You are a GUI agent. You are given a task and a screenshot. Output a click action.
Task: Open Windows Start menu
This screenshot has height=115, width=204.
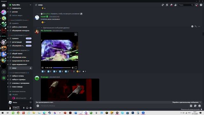[3, 113]
